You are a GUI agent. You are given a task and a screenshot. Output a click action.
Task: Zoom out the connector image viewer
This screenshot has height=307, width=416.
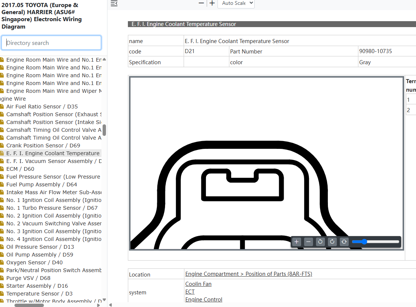click(308, 242)
